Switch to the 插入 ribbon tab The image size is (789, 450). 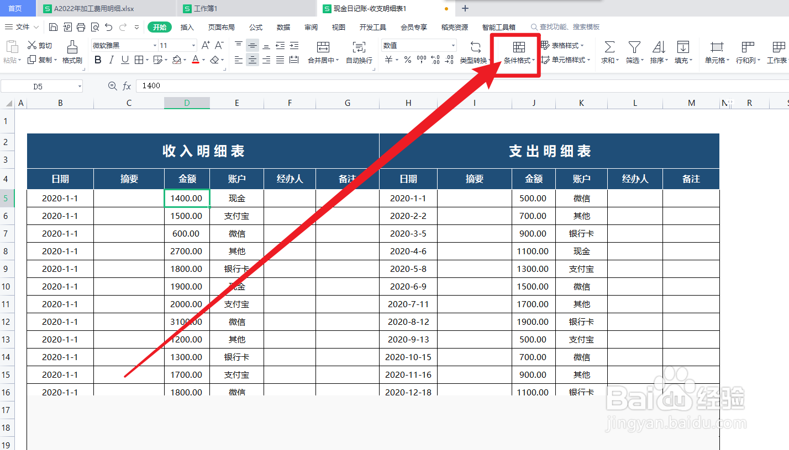188,26
